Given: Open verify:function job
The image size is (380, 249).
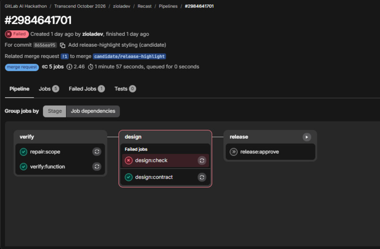Looking at the screenshot, I should (x=48, y=166).
